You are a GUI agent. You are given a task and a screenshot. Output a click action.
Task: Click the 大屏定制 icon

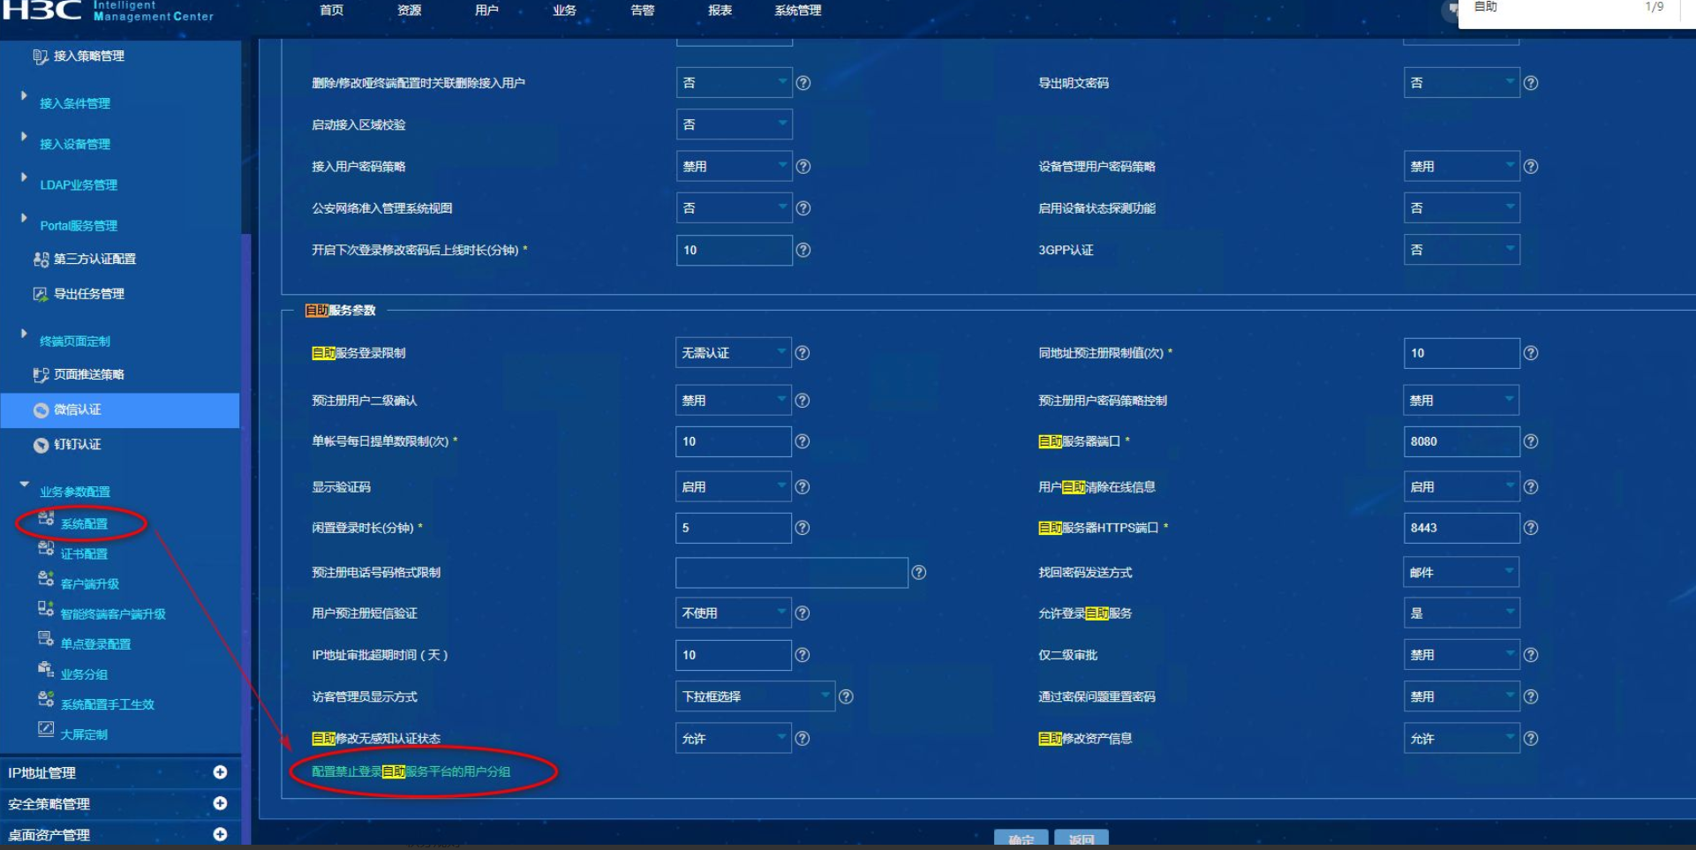46,730
